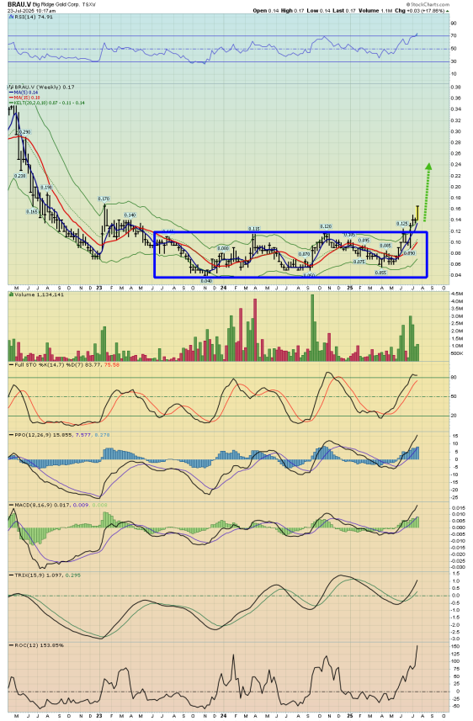This screenshot has height=721, width=473.
Task: Select the Big Ridge Gold Corp. company name
Action: 55,3
